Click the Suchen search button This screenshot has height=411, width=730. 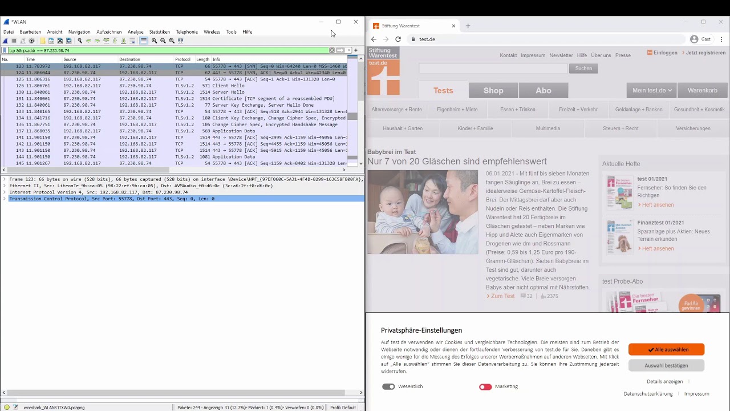pos(583,68)
